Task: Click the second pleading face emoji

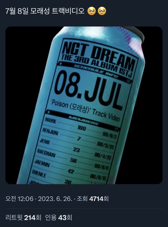Action: (102, 11)
